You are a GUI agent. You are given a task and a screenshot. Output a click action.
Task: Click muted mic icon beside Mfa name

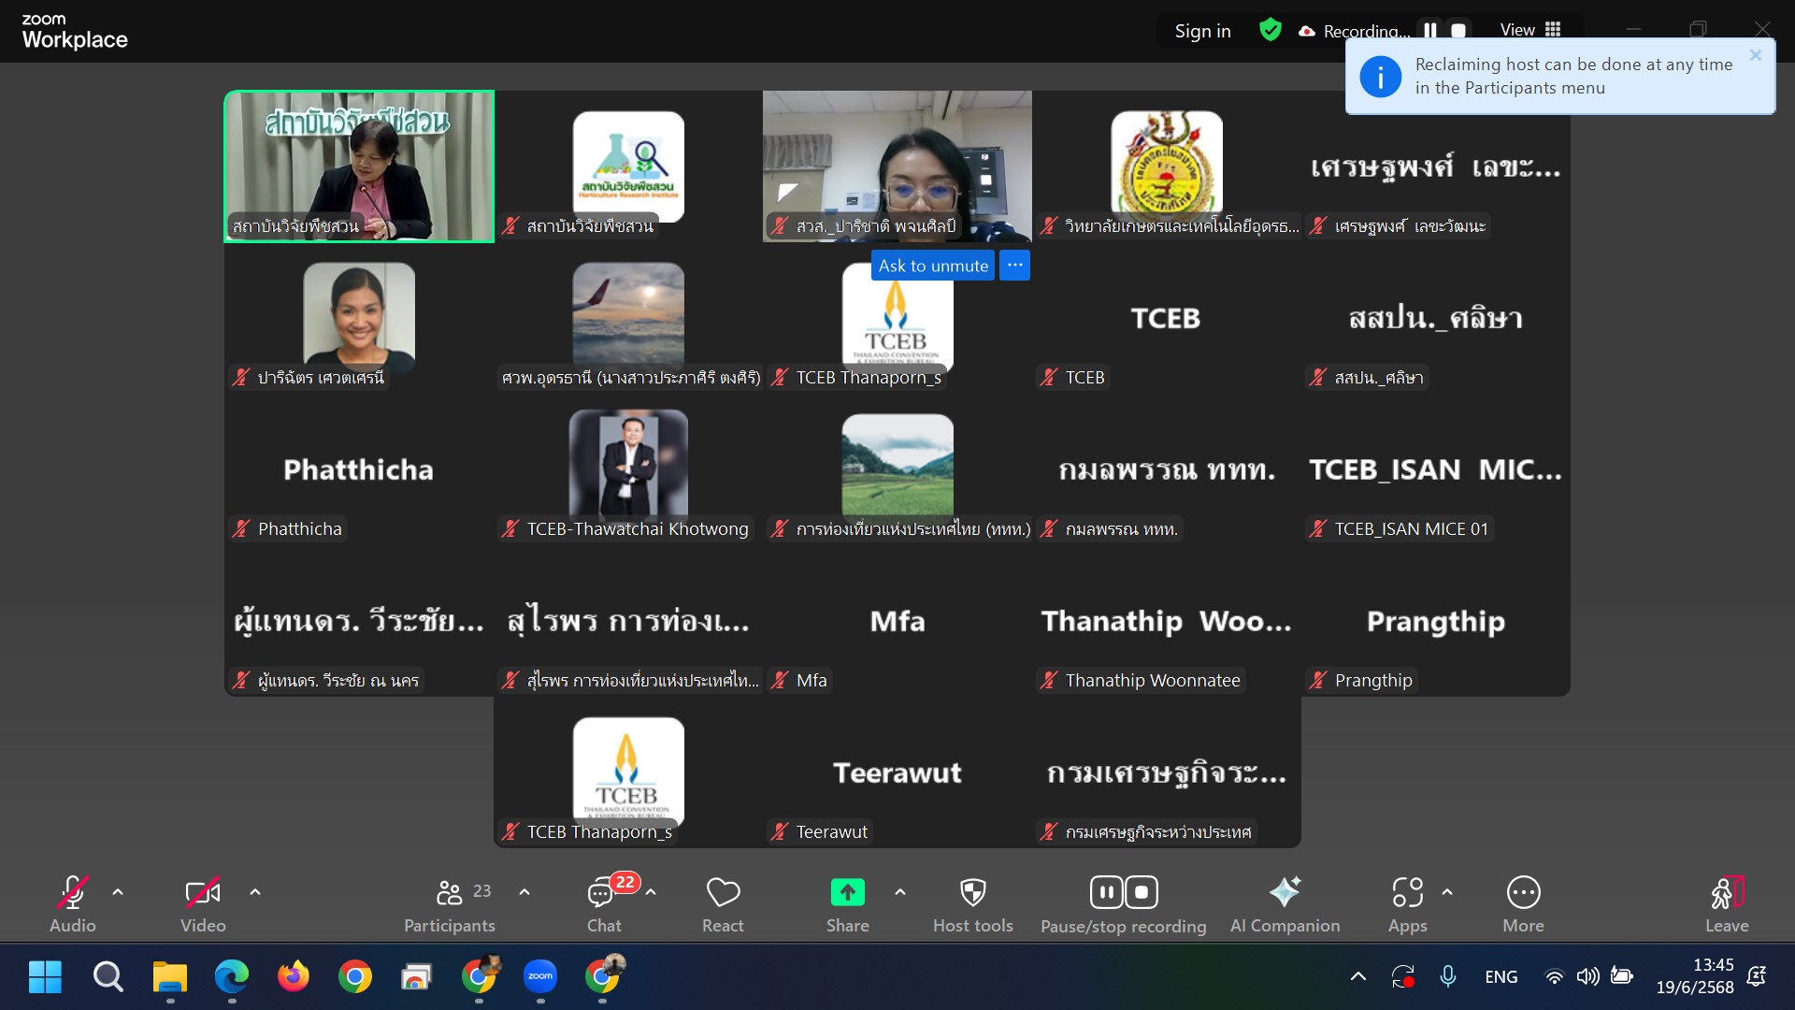780,680
